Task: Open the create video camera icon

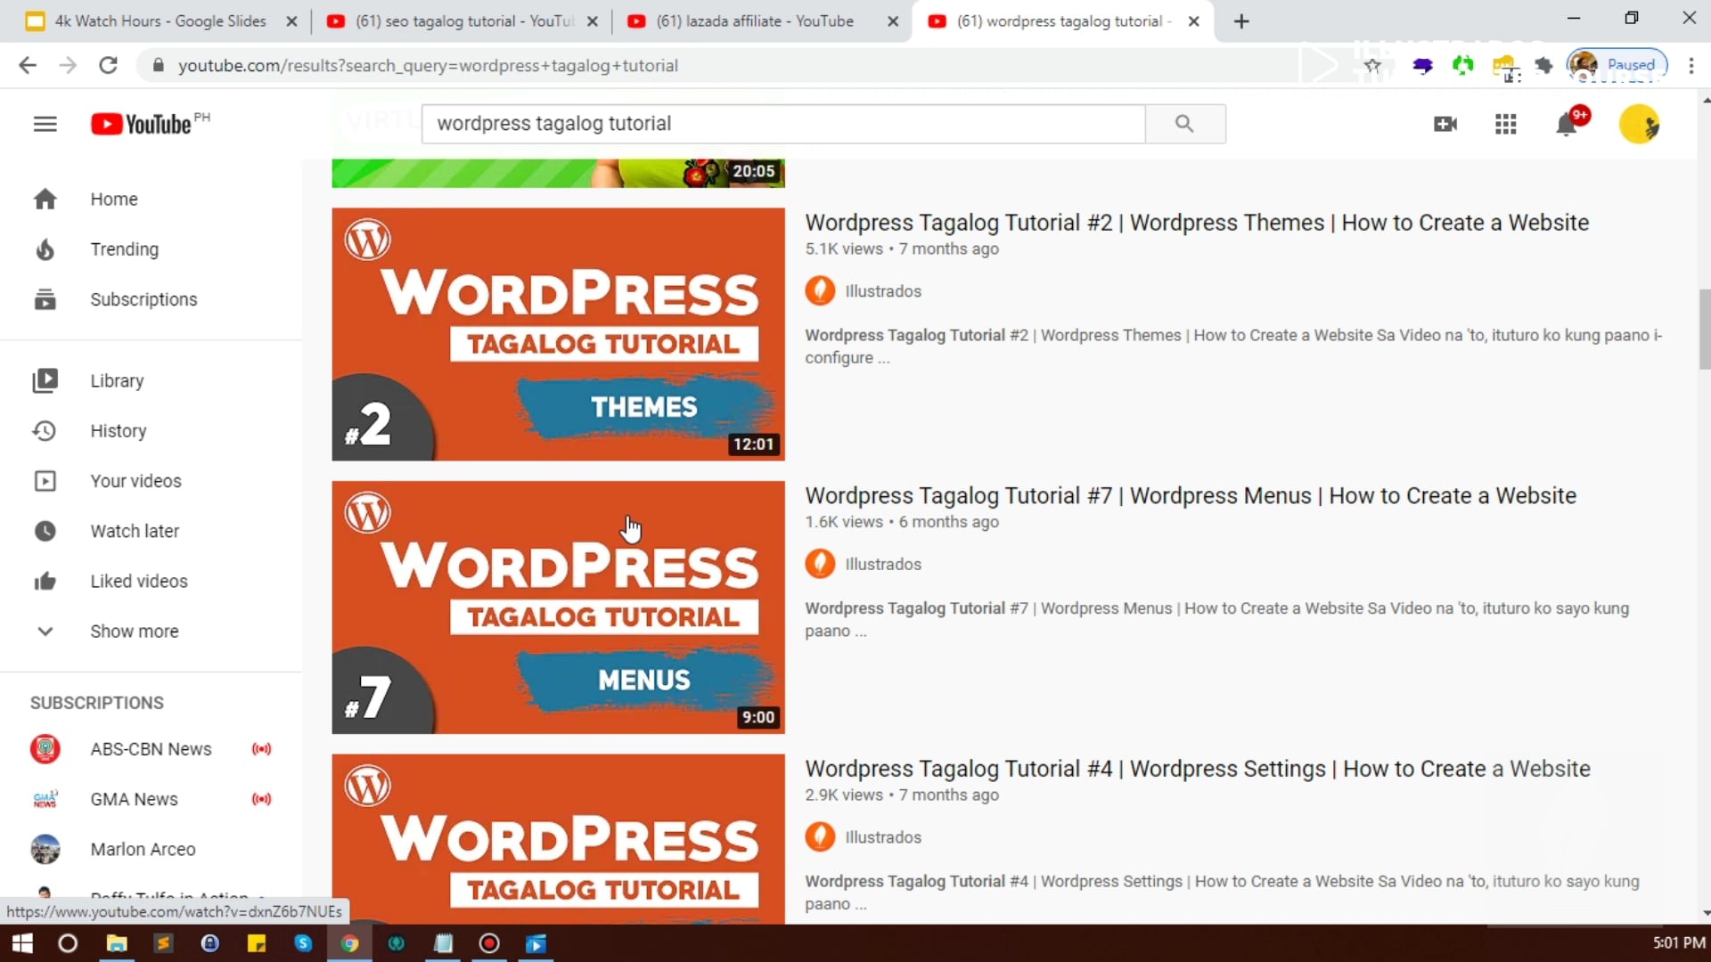Action: [x=1445, y=124]
